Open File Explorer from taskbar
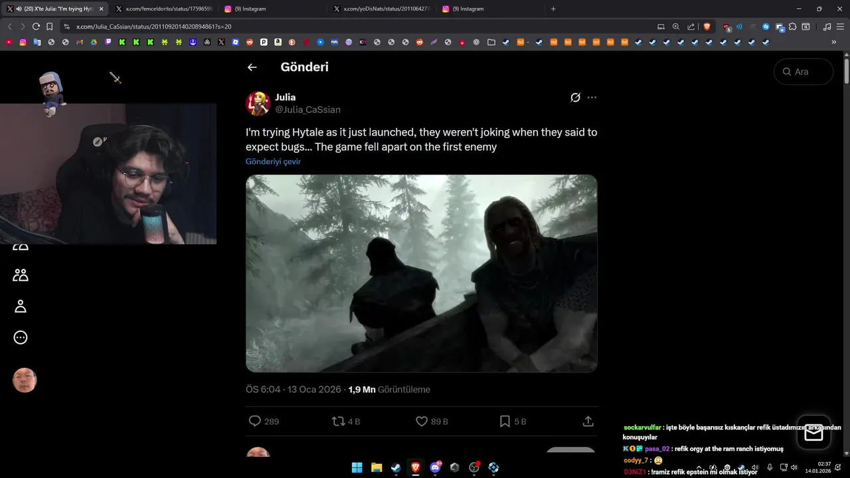850x478 pixels. [377, 467]
